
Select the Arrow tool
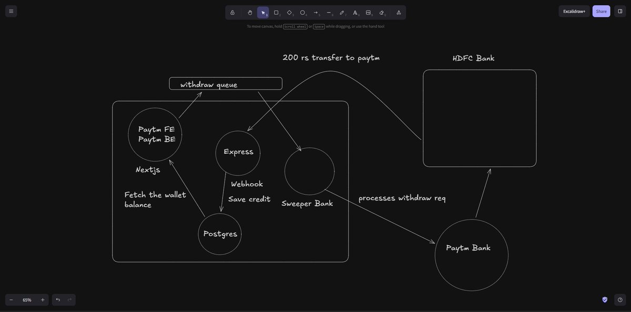coord(315,12)
